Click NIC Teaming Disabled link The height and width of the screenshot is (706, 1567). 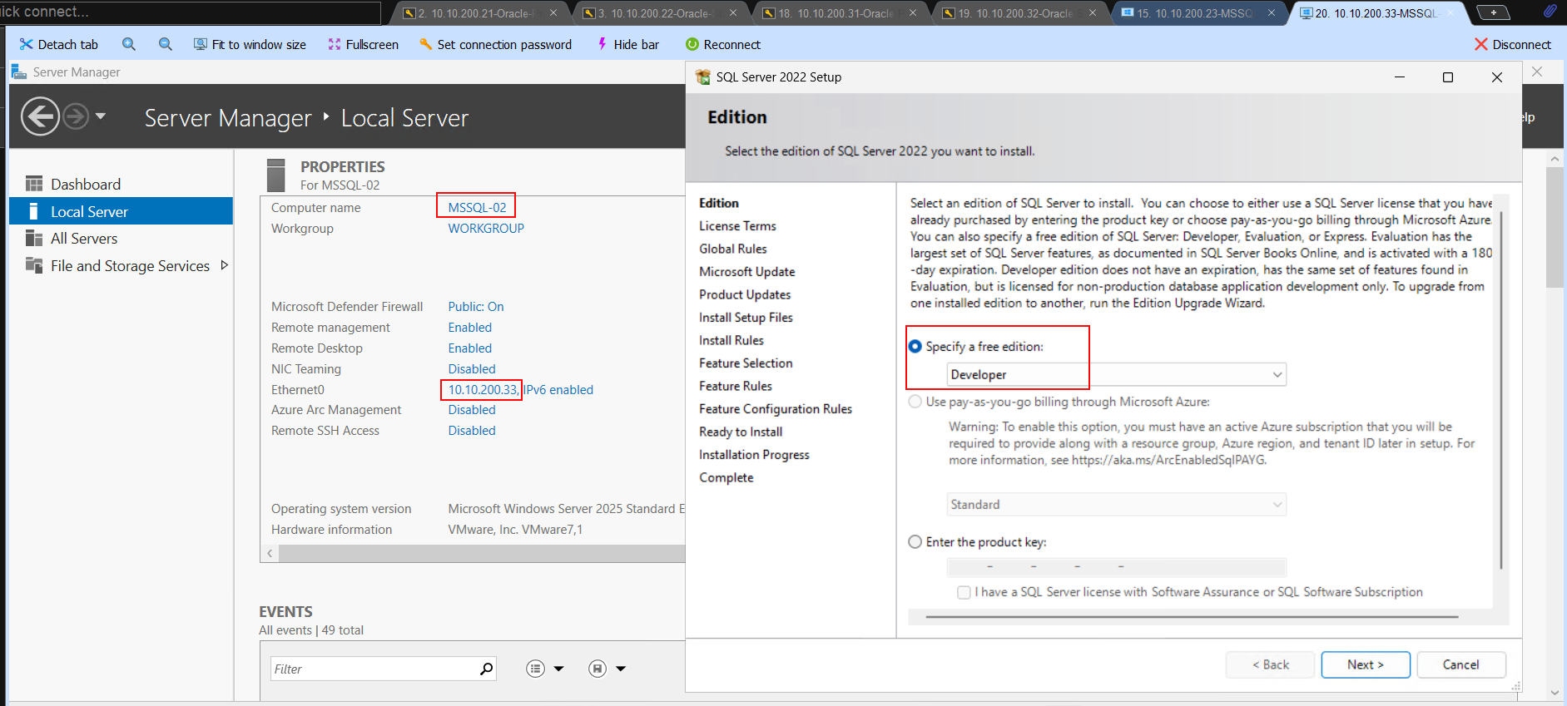pos(472,369)
